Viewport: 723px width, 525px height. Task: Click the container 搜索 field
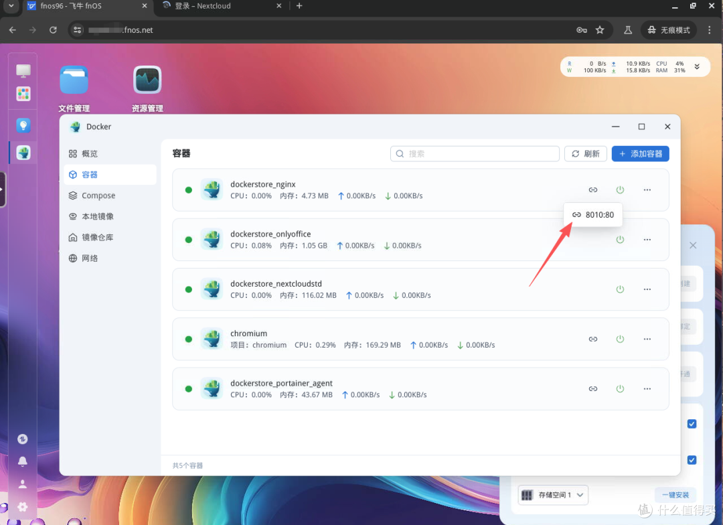point(475,153)
